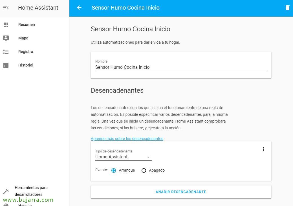Screen dimensions: 293x206
Task: Click the Desencadenantes section heading
Action: click(x=117, y=90)
